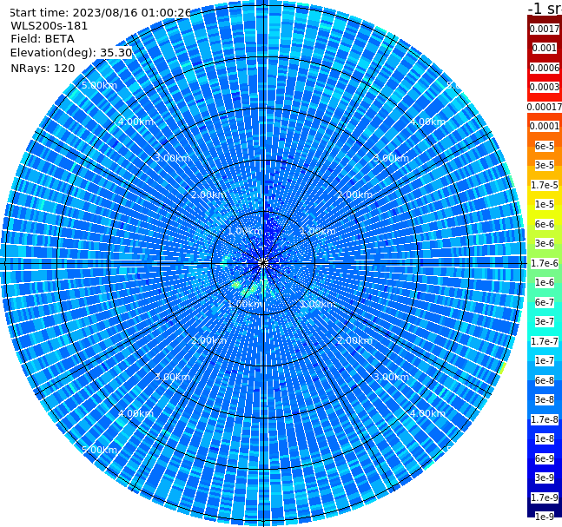
Task: Select the southeast 1.00km ring label
Action: pyautogui.click(x=318, y=304)
